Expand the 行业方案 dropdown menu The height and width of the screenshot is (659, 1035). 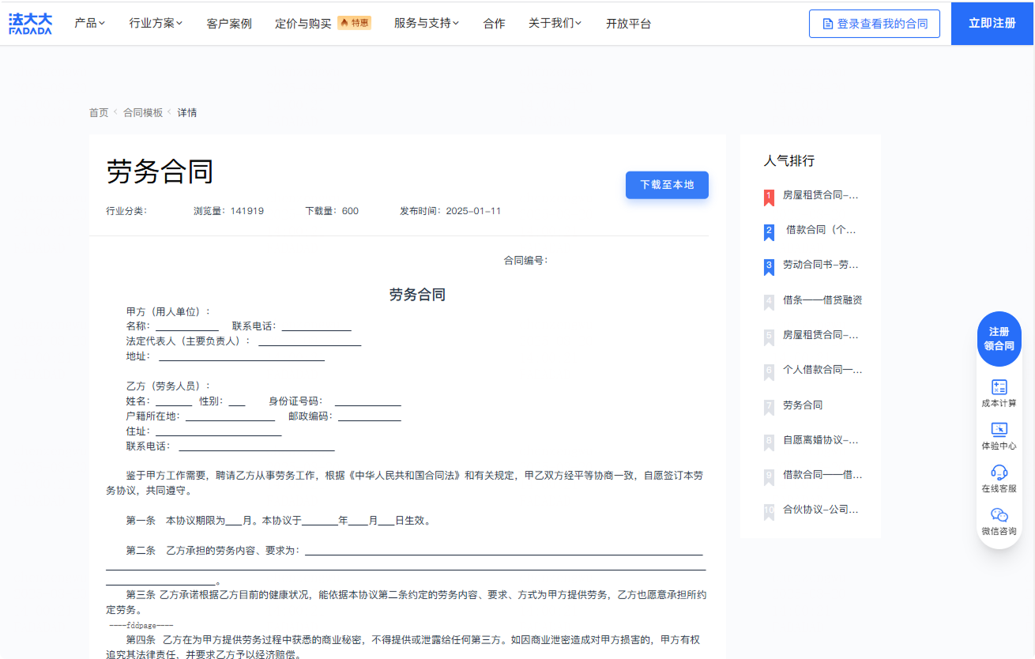(x=156, y=24)
